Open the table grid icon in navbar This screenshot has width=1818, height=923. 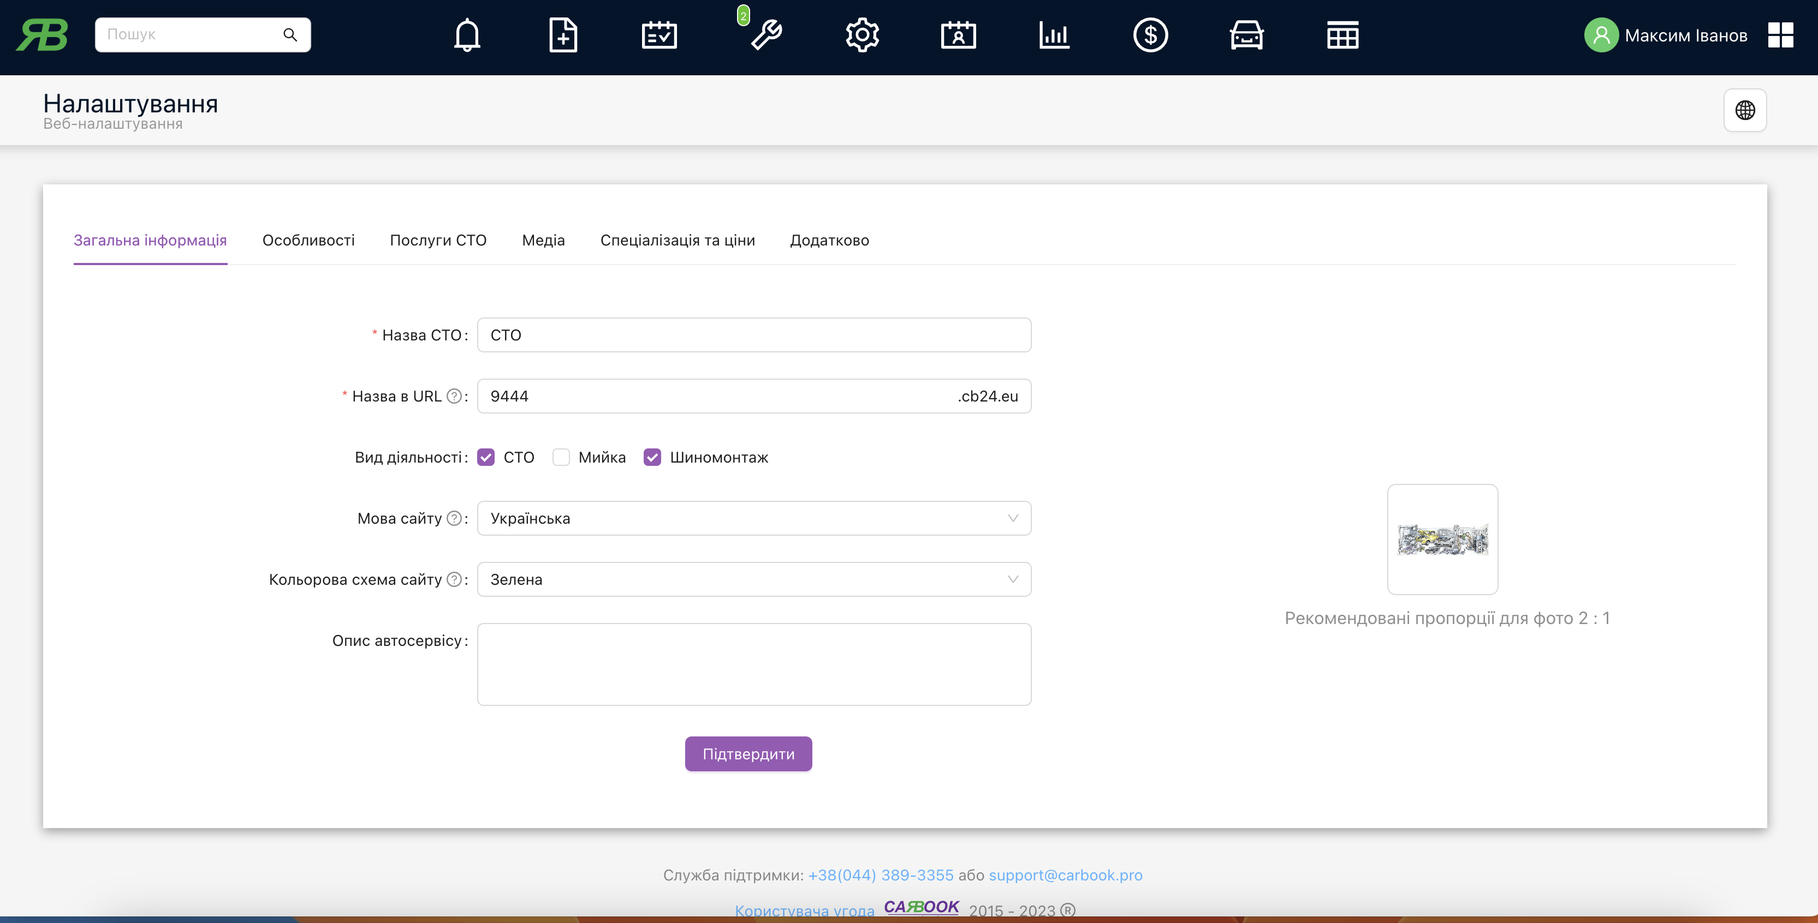click(1342, 34)
